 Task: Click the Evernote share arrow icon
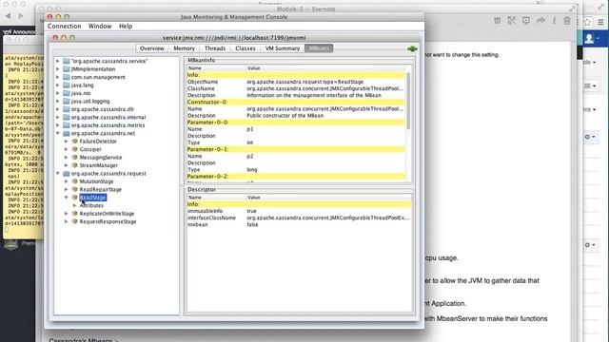(x=540, y=20)
